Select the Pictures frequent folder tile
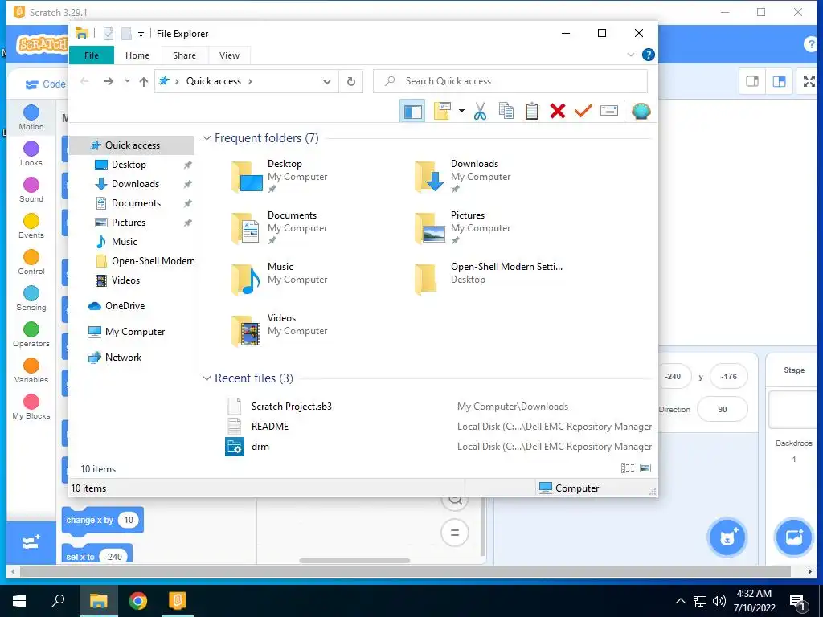This screenshot has width=823, height=617. [x=463, y=227]
